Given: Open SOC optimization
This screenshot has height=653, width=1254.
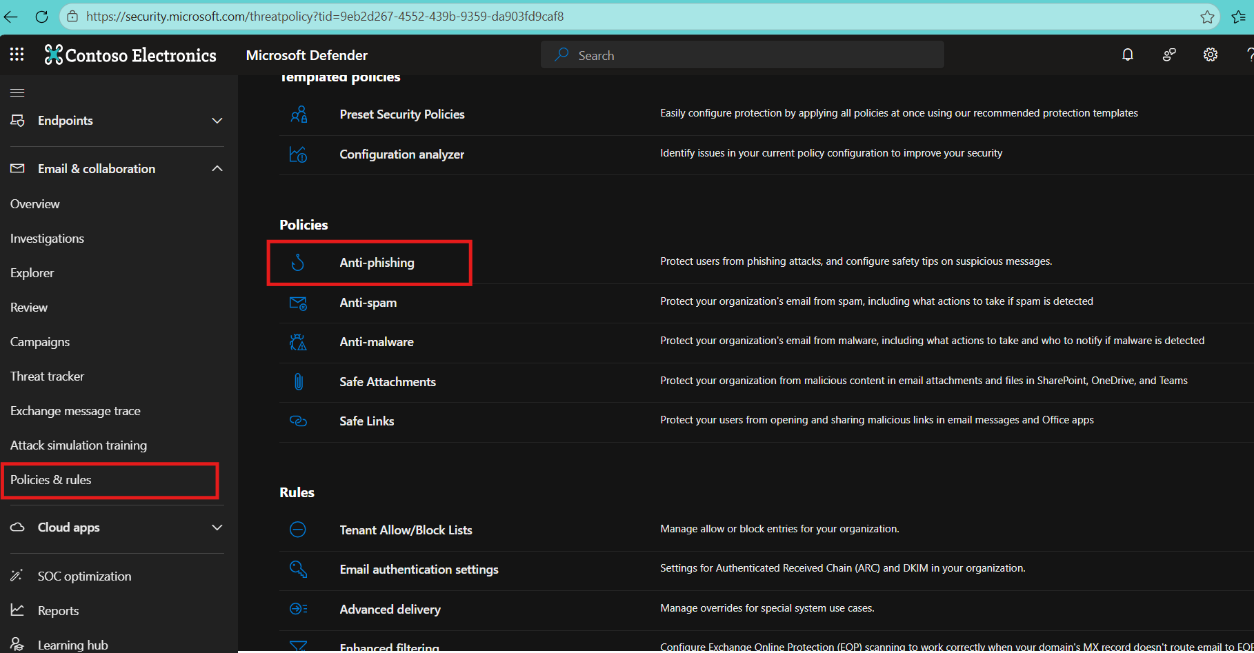Looking at the screenshot, I should pos(84,576).
